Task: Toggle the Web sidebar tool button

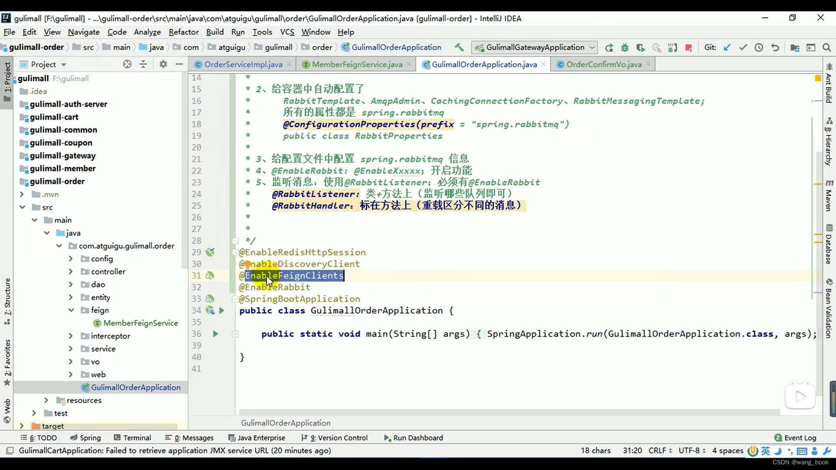Action: pos(7,411)
